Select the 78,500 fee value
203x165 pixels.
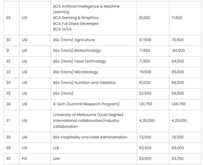[177, 137]
